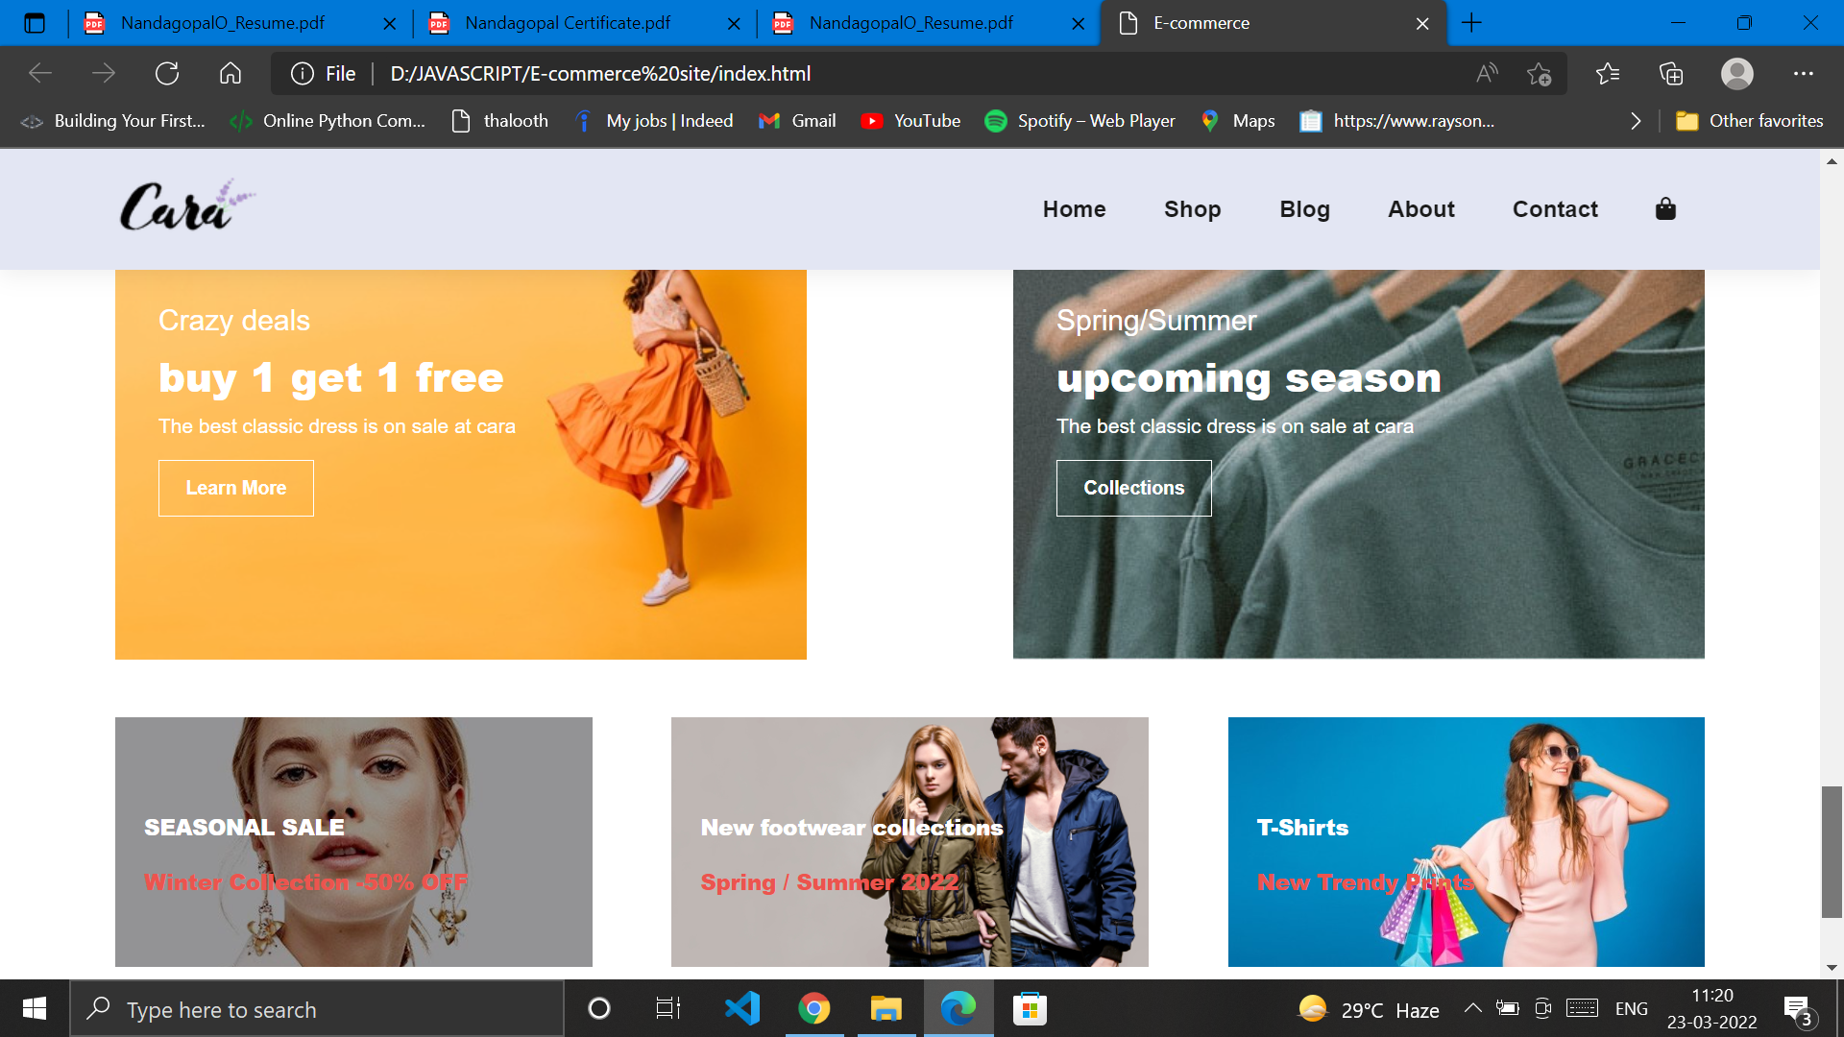This screenshot has height=1037, width=1844.
Task: Refresh the page with reload icon
Action: click(167, 74)
